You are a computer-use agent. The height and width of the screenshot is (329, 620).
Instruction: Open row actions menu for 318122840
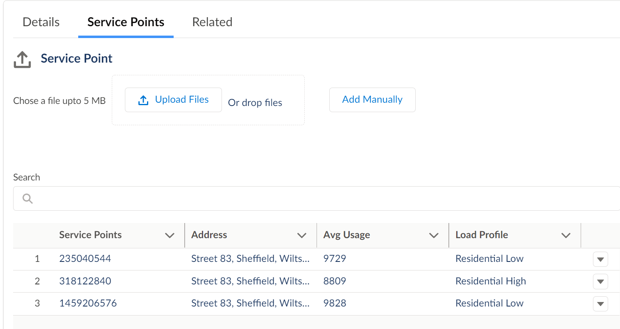600,282
